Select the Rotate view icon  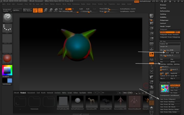(151, 88)
